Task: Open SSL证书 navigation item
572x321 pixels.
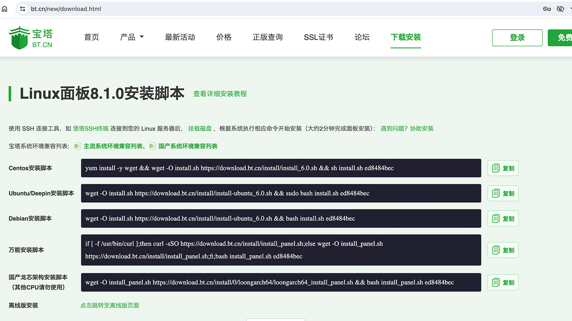Action: tap(319, 37)
